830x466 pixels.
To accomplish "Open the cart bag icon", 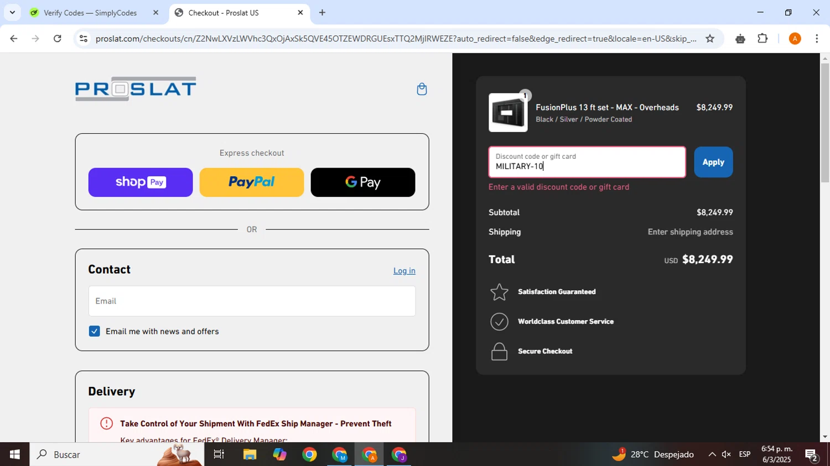I will pyautogui.click(x=422, y=89).
